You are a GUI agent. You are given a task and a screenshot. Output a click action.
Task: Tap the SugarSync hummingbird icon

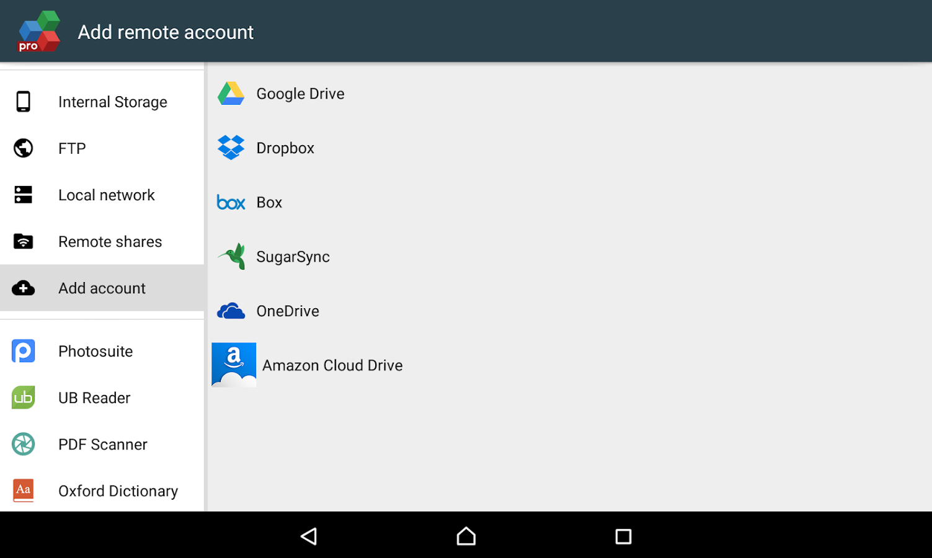pos(231,256)
